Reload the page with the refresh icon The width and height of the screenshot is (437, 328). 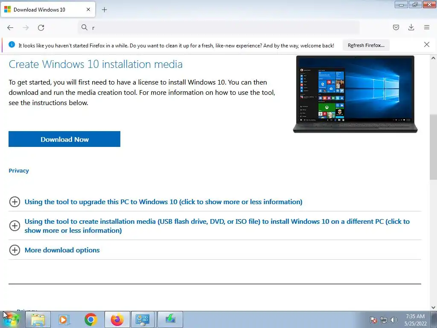point(41,27)
